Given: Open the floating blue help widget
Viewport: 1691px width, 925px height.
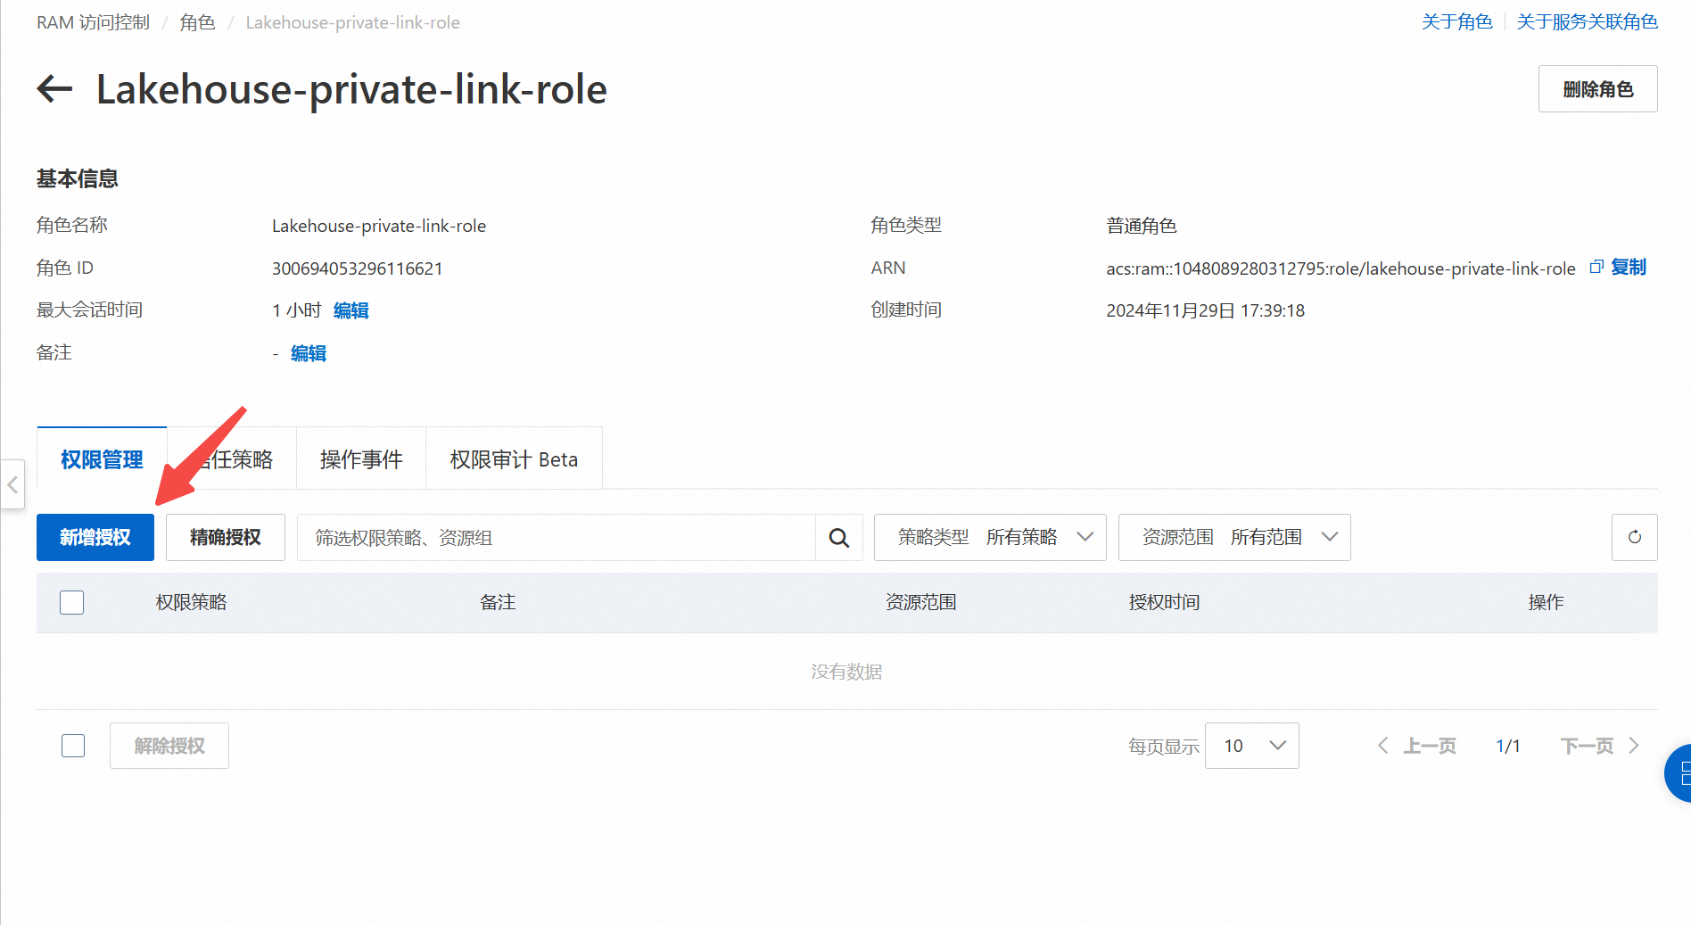Looking at the screenshot, I should pos(1679,772).
